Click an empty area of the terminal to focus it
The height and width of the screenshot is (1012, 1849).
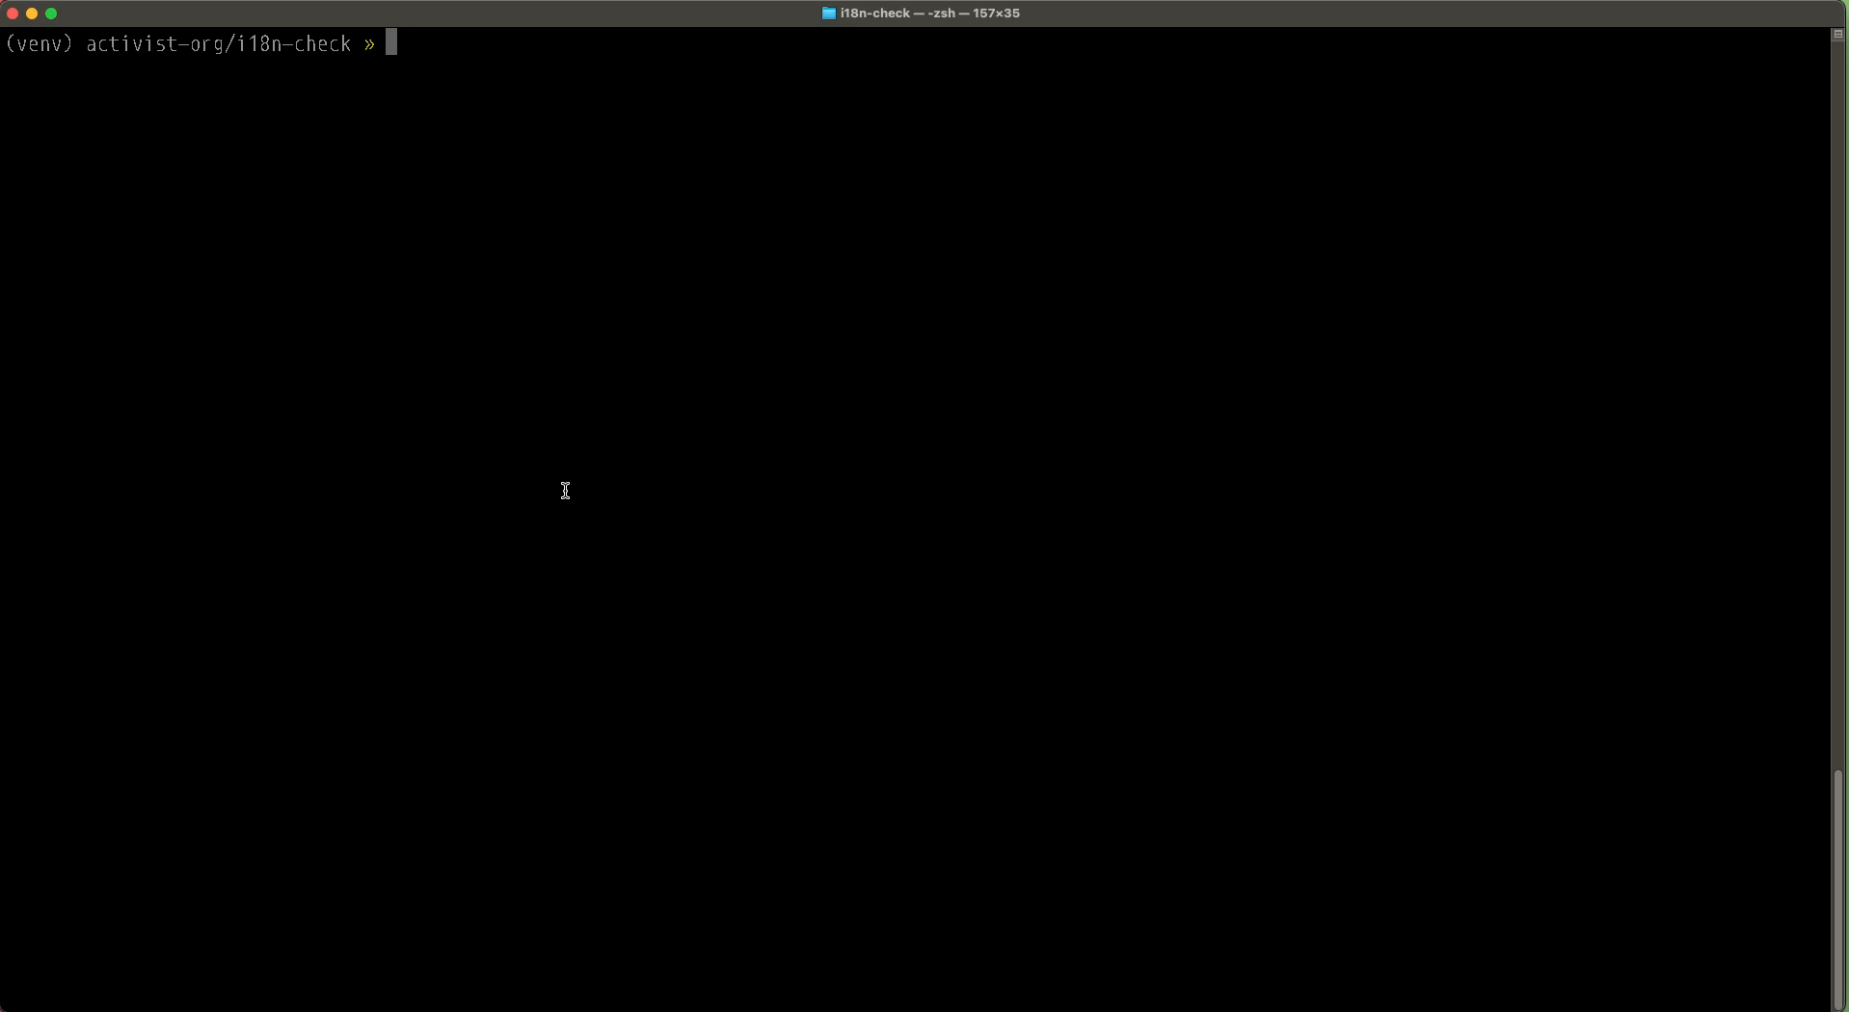[x=868, y=482]
